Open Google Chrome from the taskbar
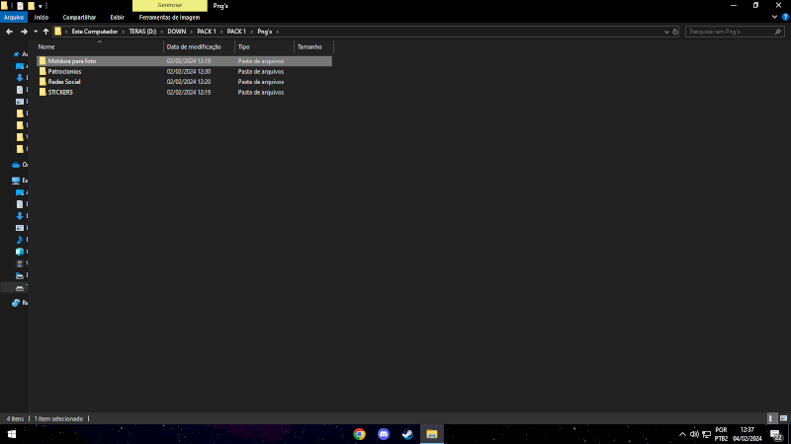The image size is (791, 444). click(359, 434)
